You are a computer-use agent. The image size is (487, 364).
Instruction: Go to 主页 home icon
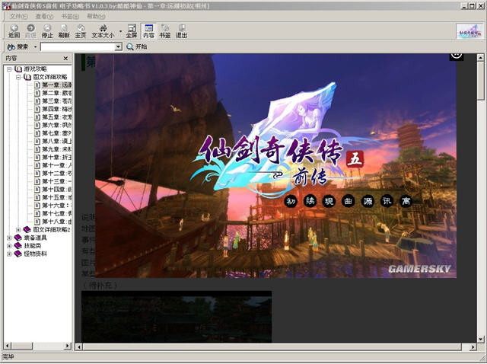[81, 31]
